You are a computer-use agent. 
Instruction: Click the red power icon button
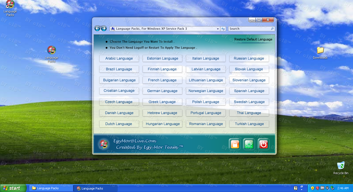264,144
